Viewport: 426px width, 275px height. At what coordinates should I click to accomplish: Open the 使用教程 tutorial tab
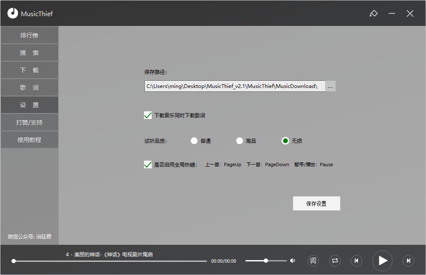coord(29,140)
